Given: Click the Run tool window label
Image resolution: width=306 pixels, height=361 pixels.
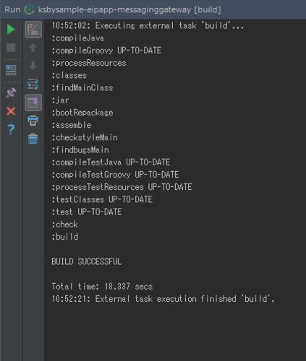Looking at the screenshot, I should tap(12, 10).
